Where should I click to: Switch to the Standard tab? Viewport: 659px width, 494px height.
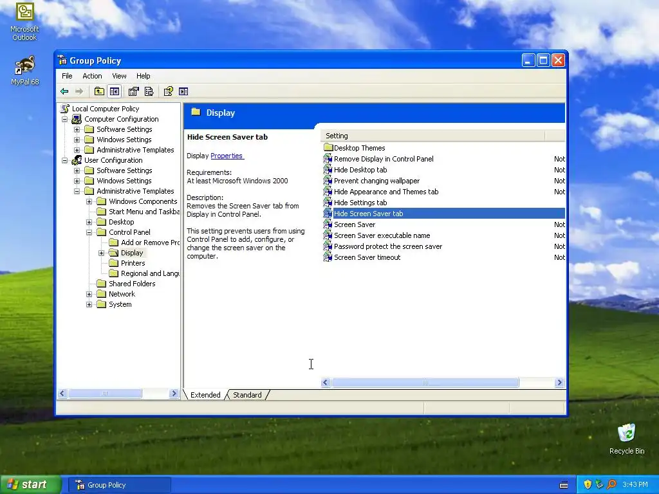coord(247,395)
